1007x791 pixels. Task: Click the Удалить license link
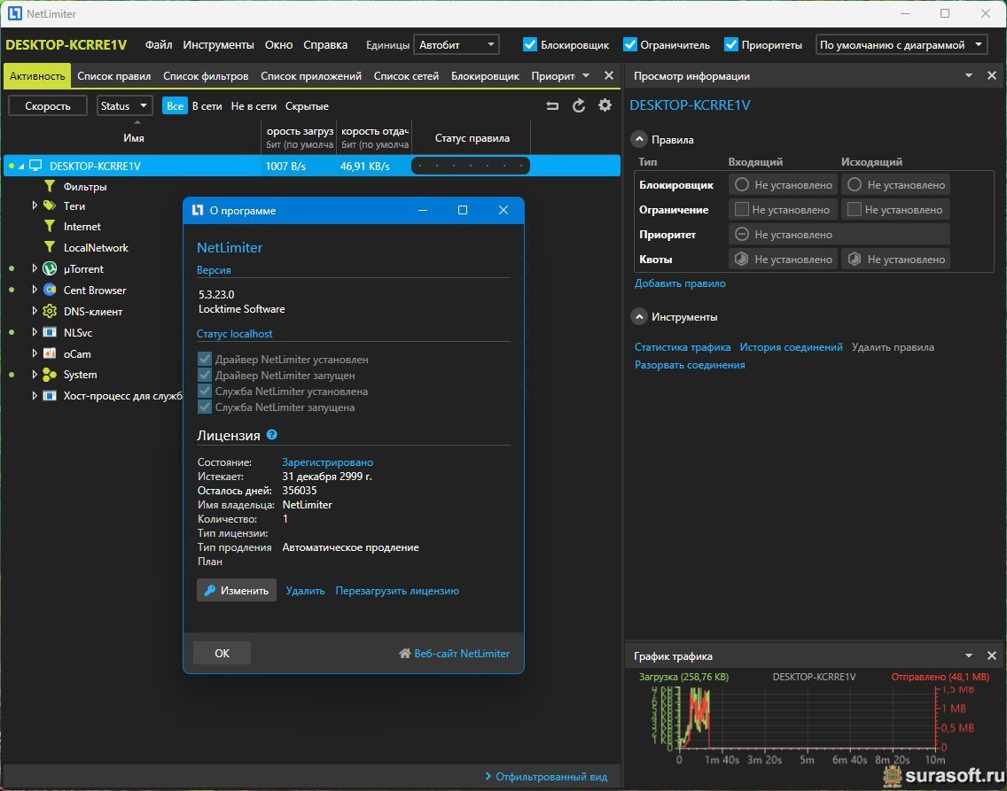click(305, 591)
